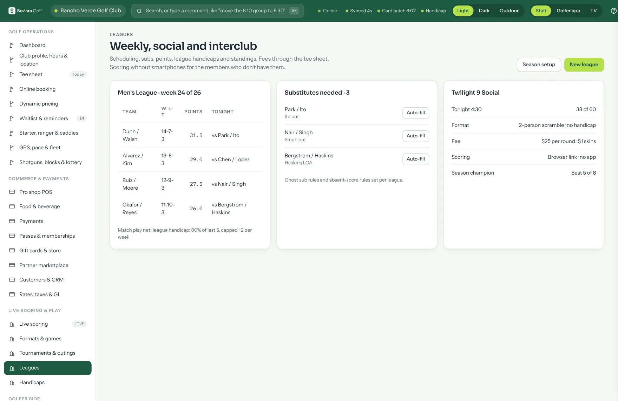Click the New league button
The height and width of the screenshot is (401, 618).
584,65
